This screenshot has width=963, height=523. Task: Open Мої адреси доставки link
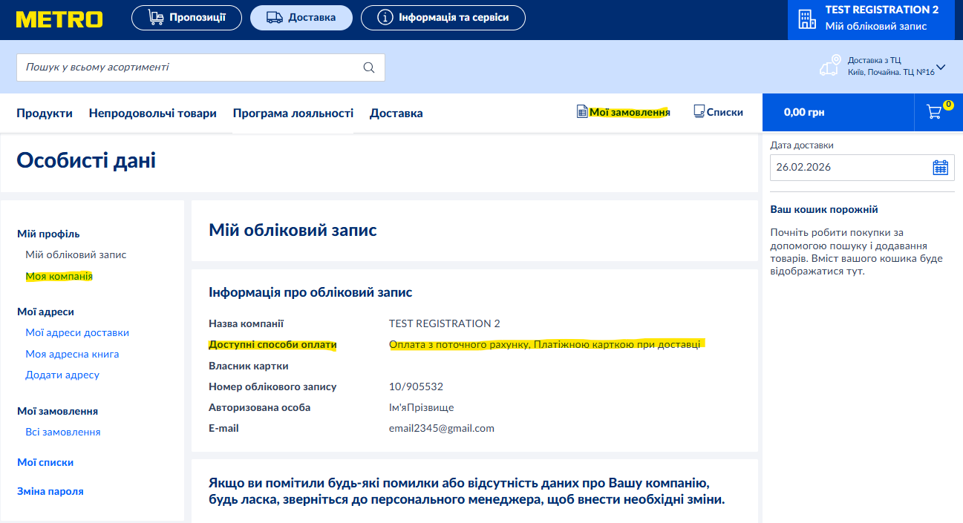[x=77, y=332]
